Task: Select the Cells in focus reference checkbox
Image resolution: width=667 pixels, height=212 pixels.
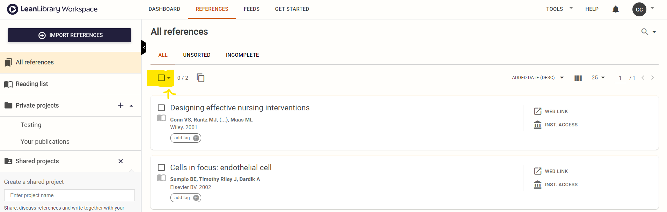Action: point(161,167)
